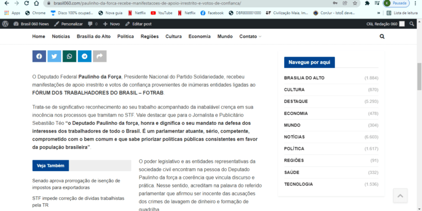The image size is (422, 211).
Task: Open STF impede correção related article
Action: pyautogui.click(x=78, y=201)
